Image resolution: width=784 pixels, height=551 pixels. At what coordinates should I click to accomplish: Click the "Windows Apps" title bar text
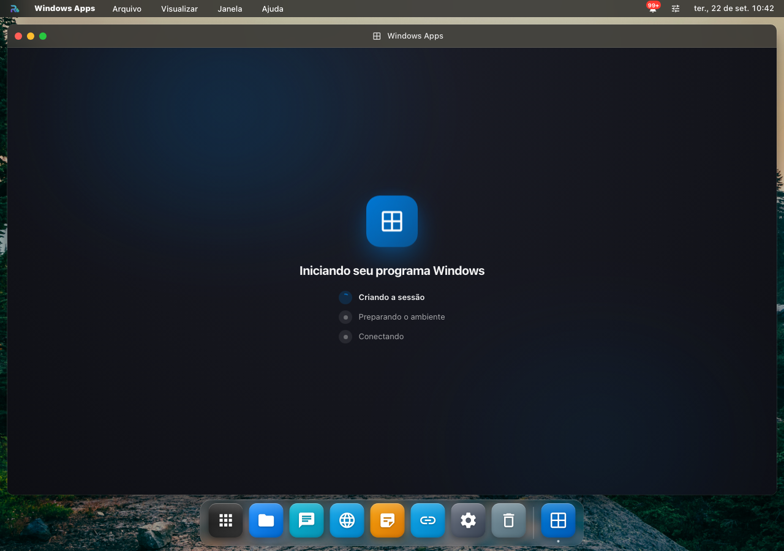(x=415, y=36)
